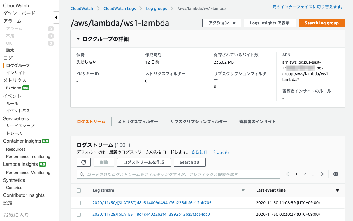
Task: Open アラーム section in sidebar
Action: pyautogui.click(x=12, y=21)
